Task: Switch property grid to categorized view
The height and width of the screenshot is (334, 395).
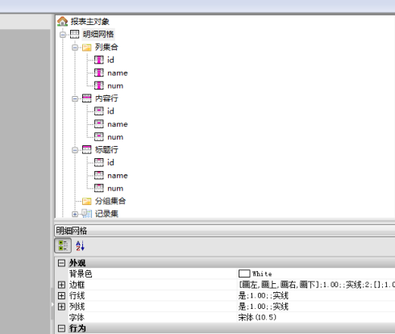Action: (x=63, y=245)
